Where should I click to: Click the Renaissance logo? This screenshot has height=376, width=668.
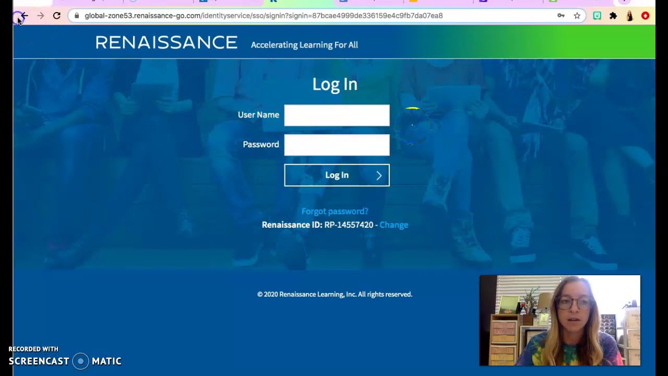click(166, 43)
